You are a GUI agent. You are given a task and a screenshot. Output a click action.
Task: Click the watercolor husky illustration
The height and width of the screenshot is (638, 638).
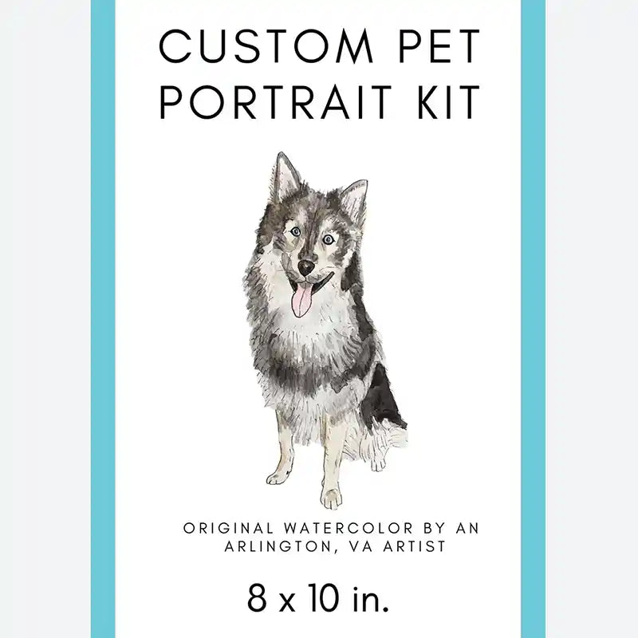(x=325, y=330)
